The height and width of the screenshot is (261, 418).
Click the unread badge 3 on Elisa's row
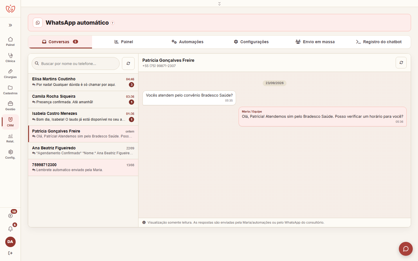pyautogui.click(x=131, y=85)
